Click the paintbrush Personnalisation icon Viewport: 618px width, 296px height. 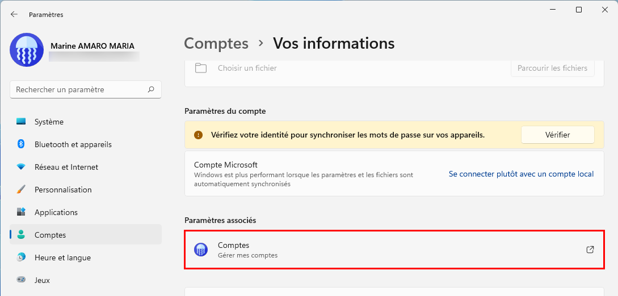21,190
